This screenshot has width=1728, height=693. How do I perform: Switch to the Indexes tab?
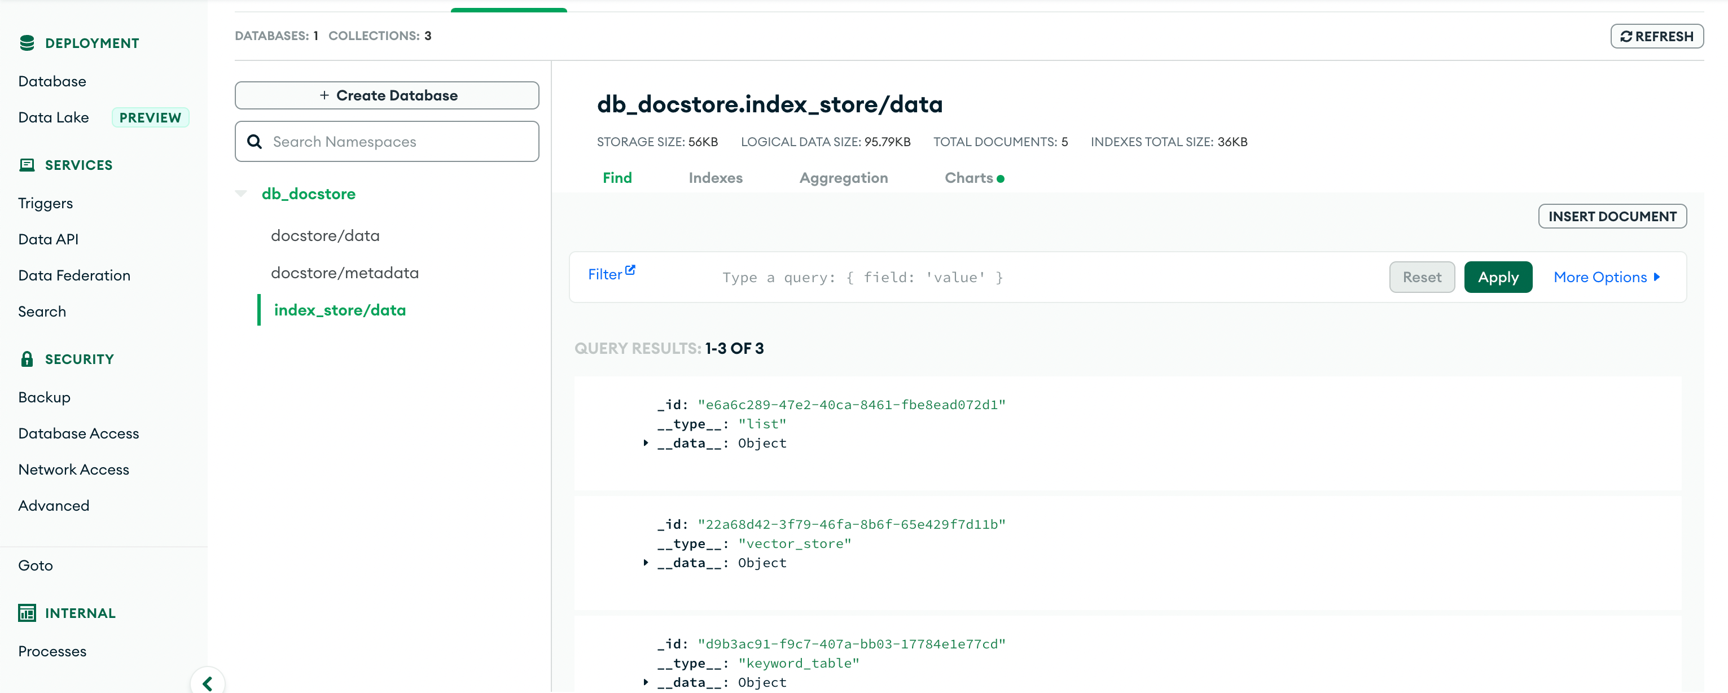click(715, 178)
